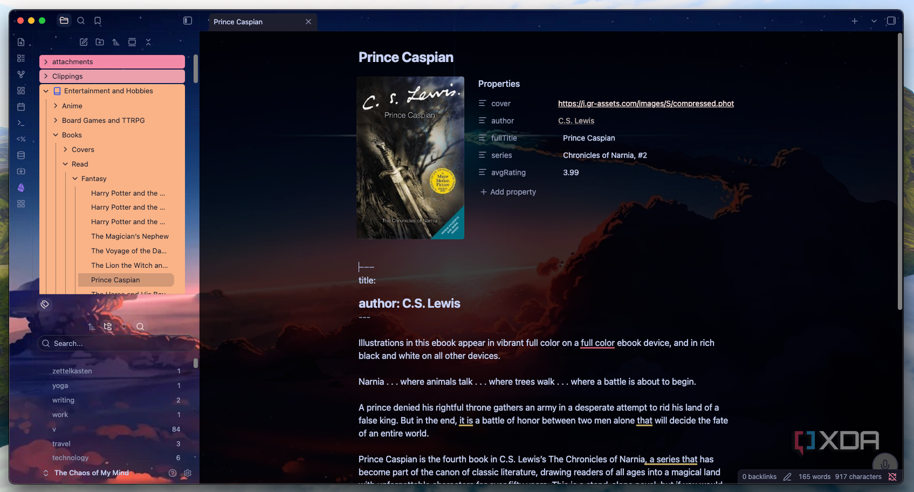Open The Magician's Nephew note

click(130, 236)
